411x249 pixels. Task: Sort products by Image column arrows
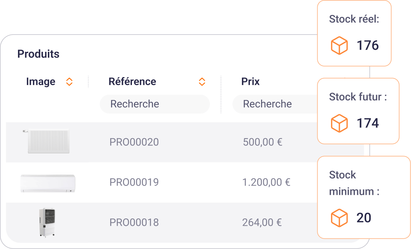point(69,82)
